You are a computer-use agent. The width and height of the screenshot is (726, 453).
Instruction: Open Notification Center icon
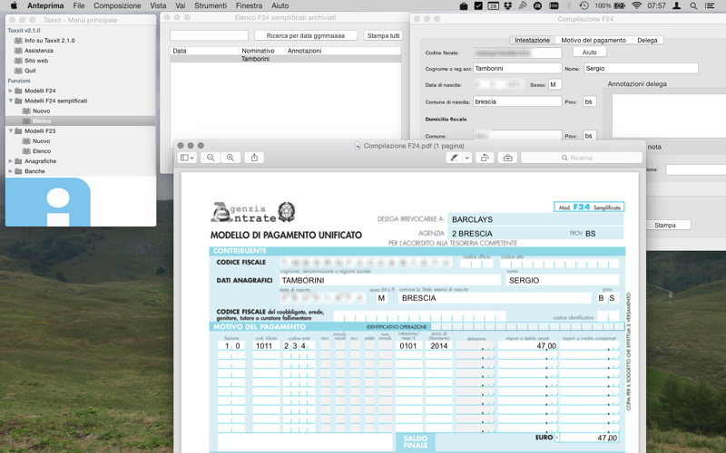pyautogui.click(x=709, y=5)
